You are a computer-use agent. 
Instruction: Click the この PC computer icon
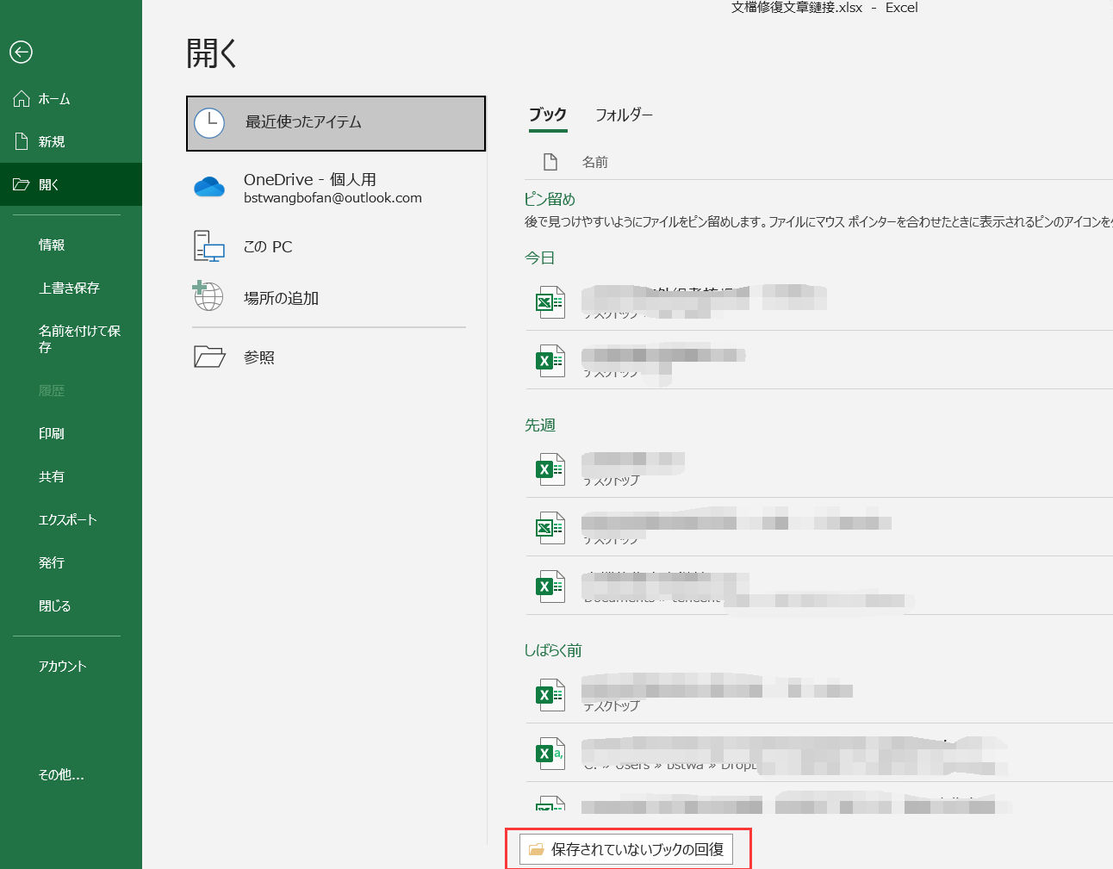pos(209,246)
